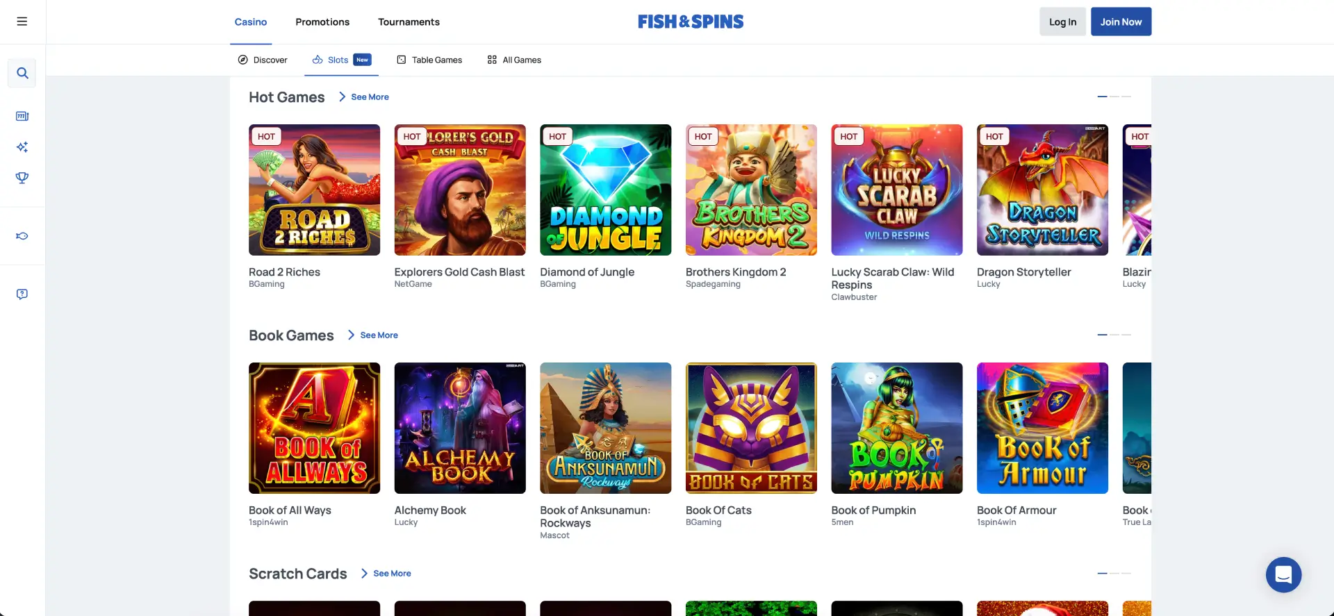
Task: Click the Scratch Cards section heading
Action: 297,574
